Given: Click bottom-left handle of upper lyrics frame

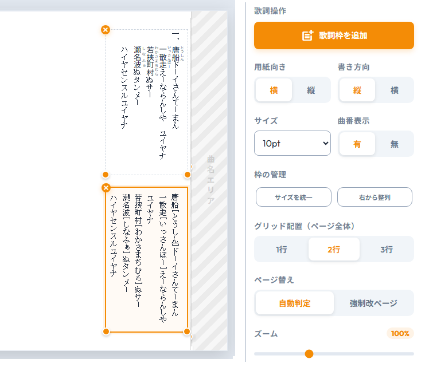Looking at the screenshot, I should coord(106,175).
